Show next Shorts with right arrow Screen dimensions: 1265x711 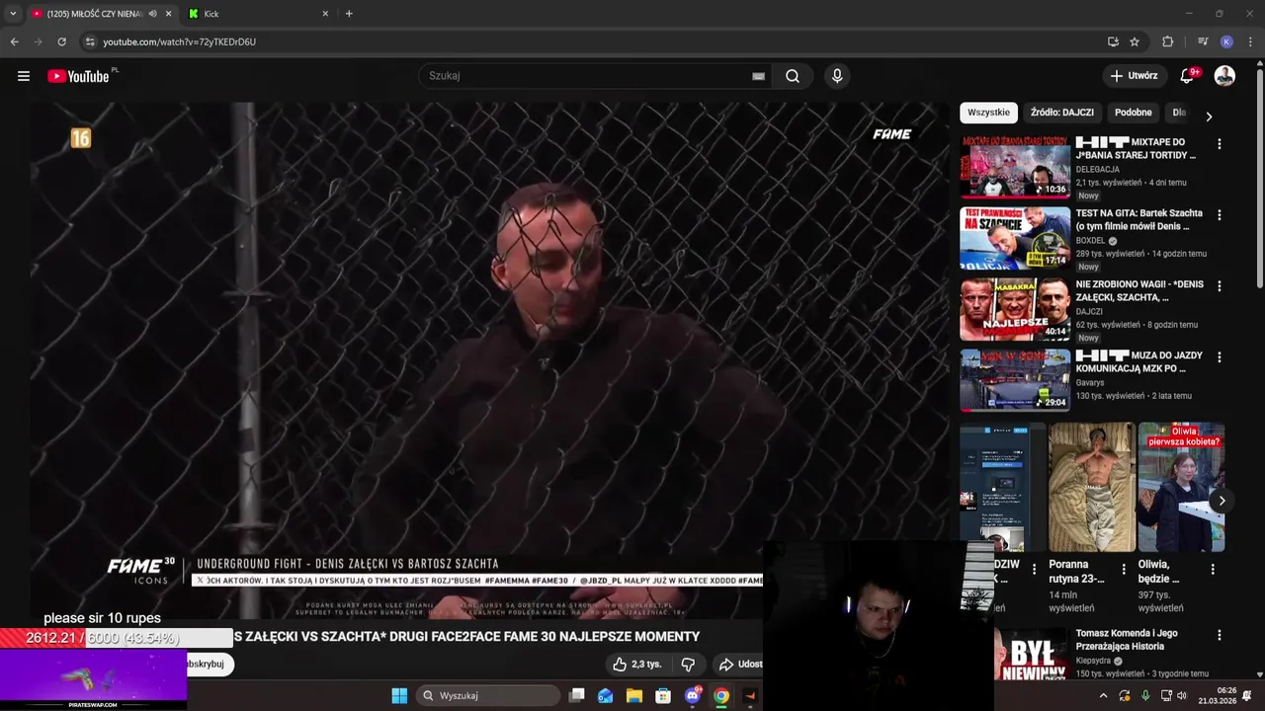click(x=1222, y=501)
